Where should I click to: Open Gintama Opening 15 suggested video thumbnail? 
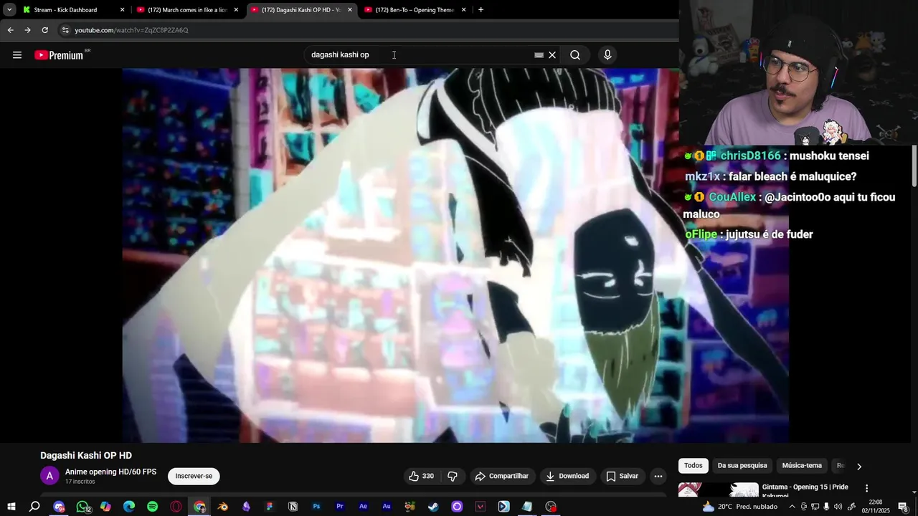718,490
